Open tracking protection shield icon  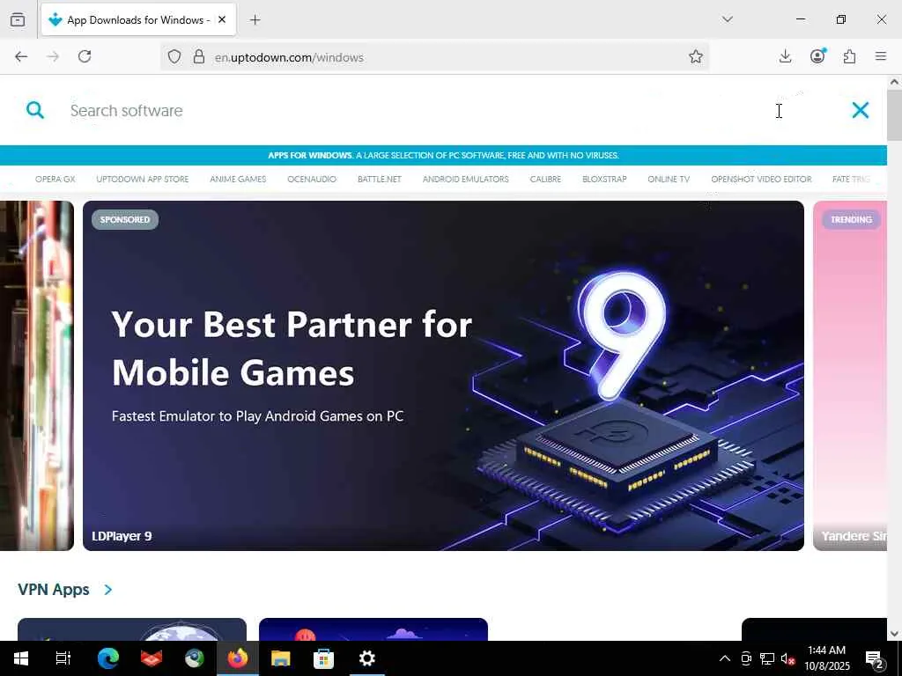point(174,57)
